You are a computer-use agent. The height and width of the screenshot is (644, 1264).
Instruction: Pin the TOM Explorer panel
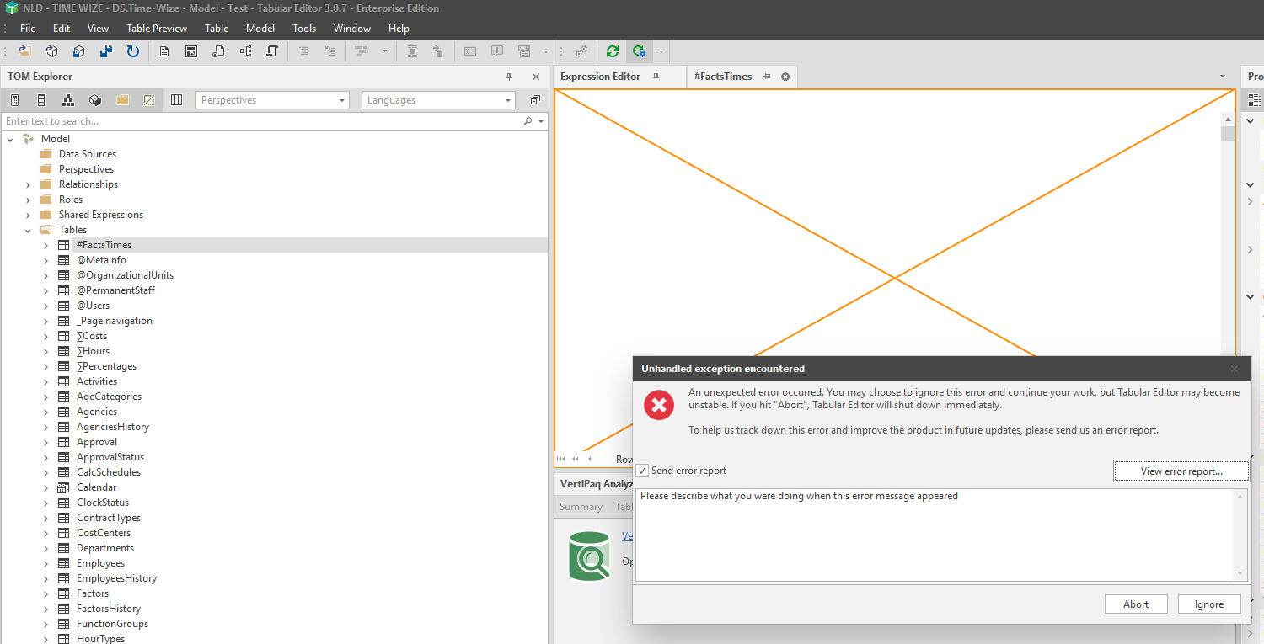(509, 77)
